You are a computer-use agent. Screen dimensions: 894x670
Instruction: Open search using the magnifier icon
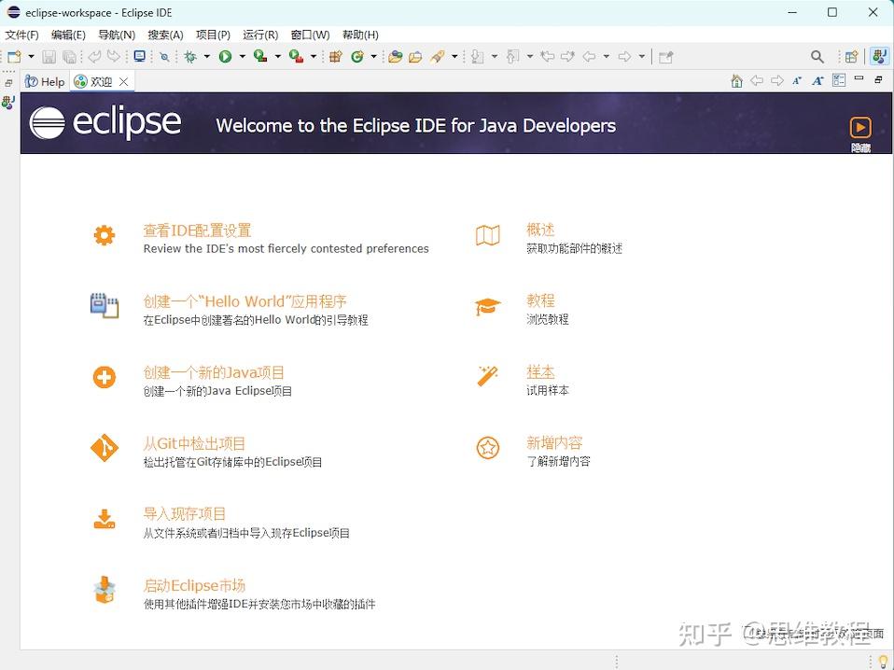pyautogui.click(x=817, y=57)
